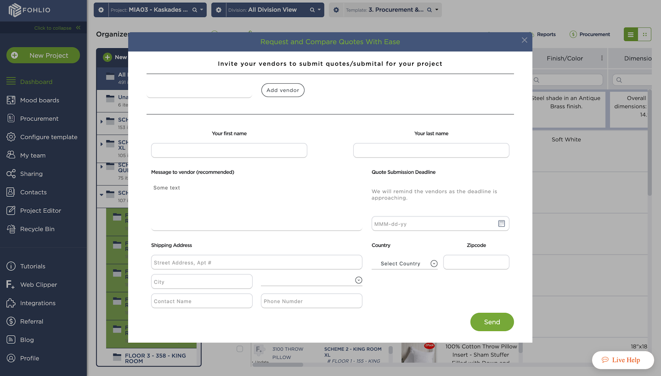
Task: Switch to the list view icon
Action: coord(631,34)
